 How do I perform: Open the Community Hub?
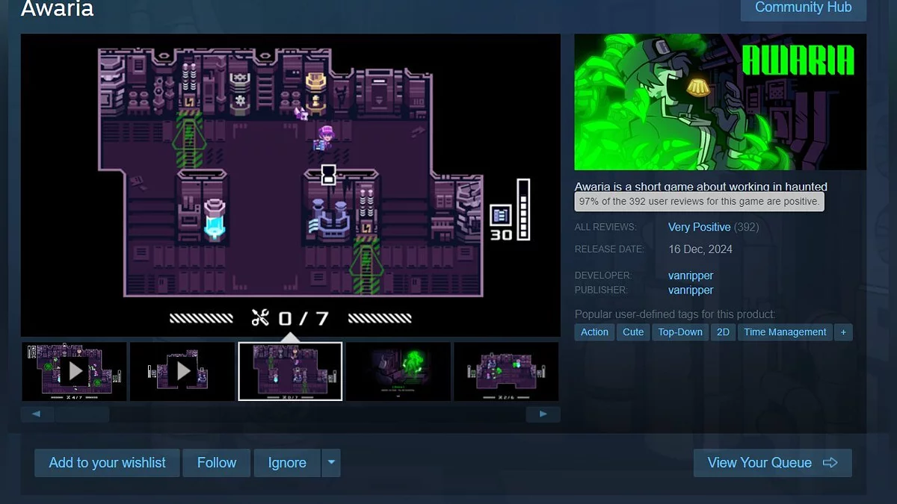click(803, 7)
